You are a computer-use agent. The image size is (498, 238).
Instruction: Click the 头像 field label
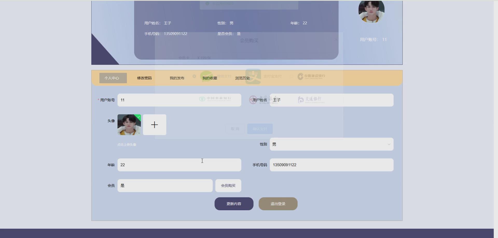point(111,121)
